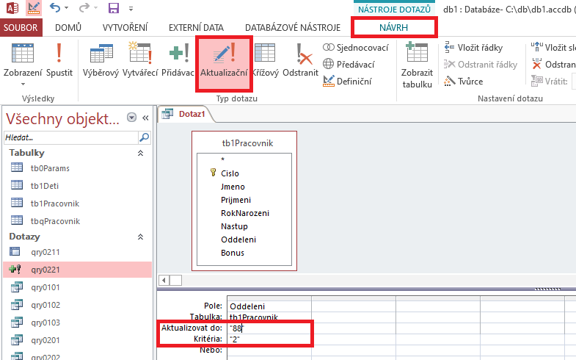Click the Access application icon in title bar
576x360 pixels.
[12, 8]
